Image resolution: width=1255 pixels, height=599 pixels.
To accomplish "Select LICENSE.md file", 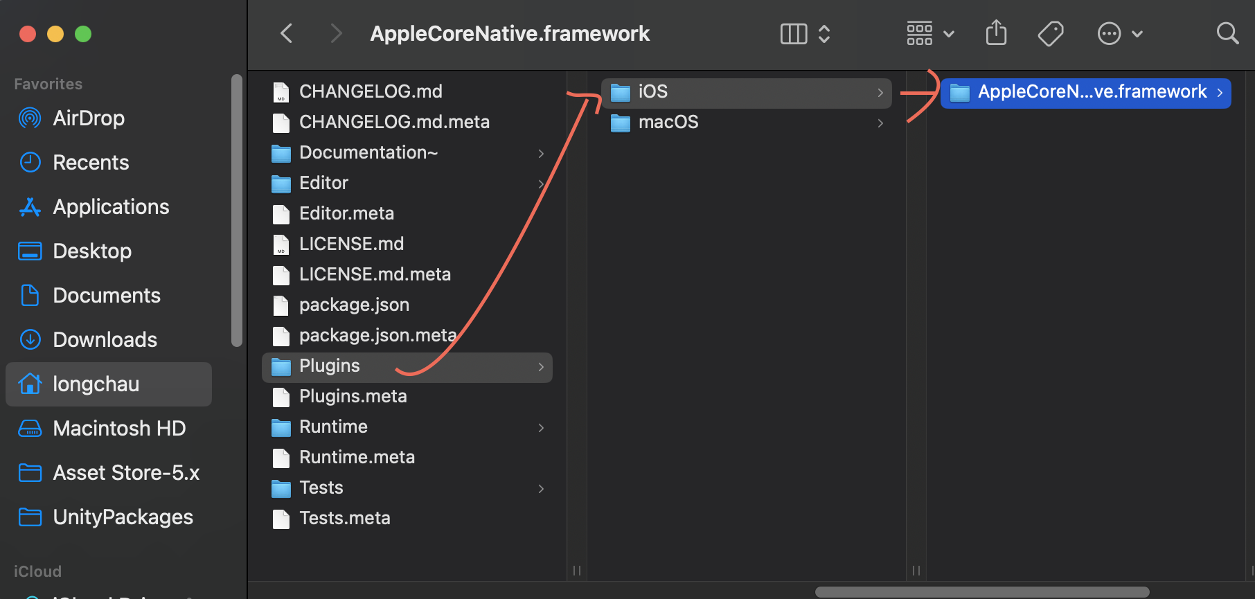I will point(407,244).
